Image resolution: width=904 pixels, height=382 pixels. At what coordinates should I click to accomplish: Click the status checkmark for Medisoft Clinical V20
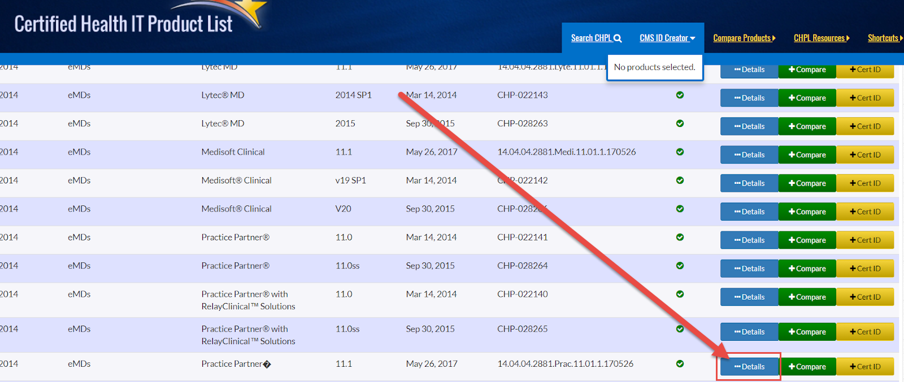click(x=680, y=209)
